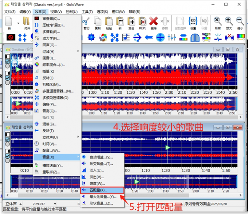Image resolution: width=248 pixels, height=214 pixels.
Task: Choose 自动增益(S)... menu entry
Action: (102, 157)
